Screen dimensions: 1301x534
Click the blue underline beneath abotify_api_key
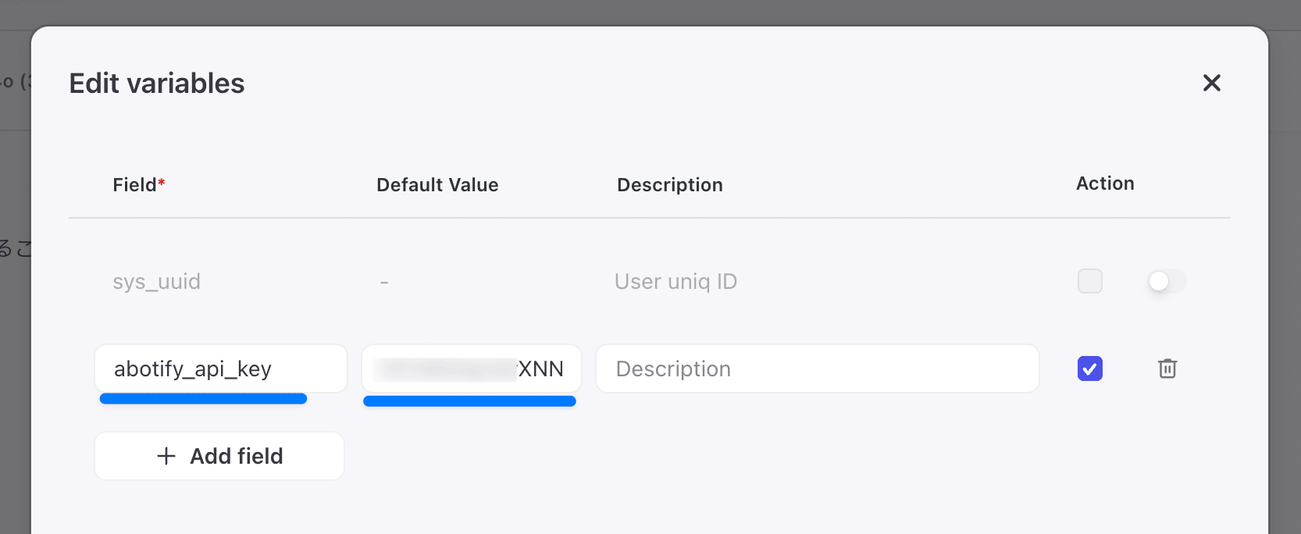pyautogui.click(x=203, y=399)
